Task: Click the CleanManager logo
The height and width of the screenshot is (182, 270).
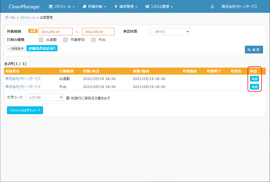Action: coord(24,6)
